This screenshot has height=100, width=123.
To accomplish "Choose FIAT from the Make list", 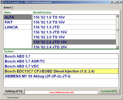I will [x=17, y=22].
